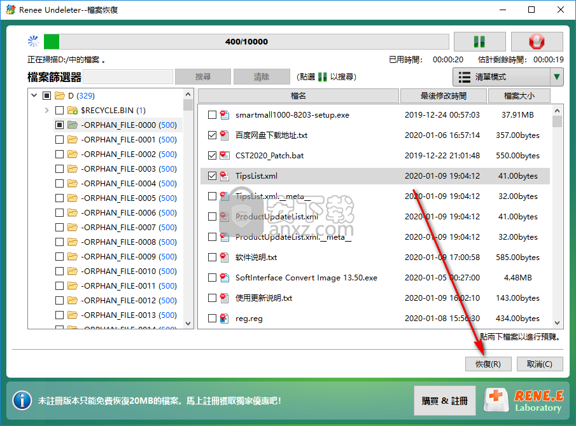Select the -ORPHAN_FILE-0004 folder

[129, 184]
